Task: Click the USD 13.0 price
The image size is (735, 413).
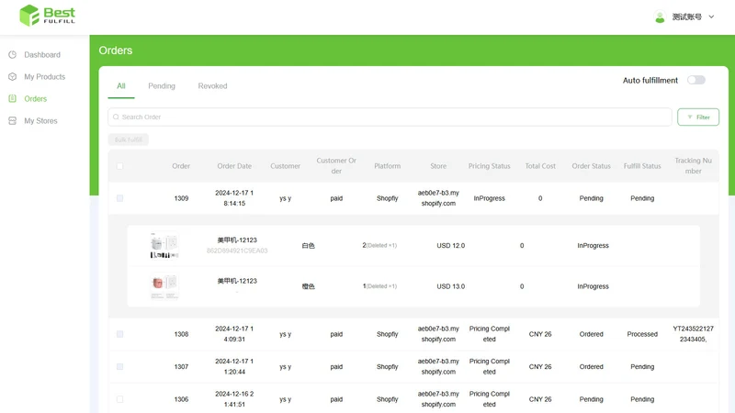Action: 451,286
